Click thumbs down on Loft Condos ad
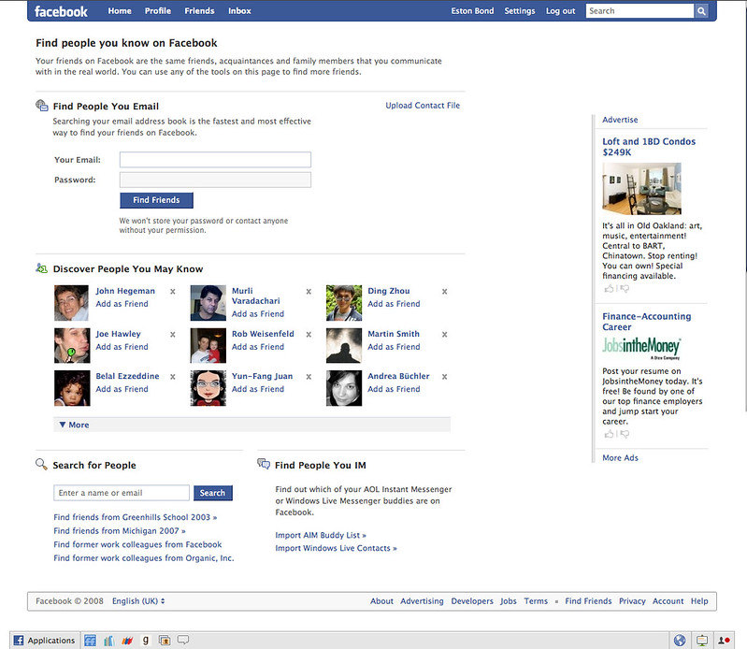747x649 pixels. click(625, 289)
